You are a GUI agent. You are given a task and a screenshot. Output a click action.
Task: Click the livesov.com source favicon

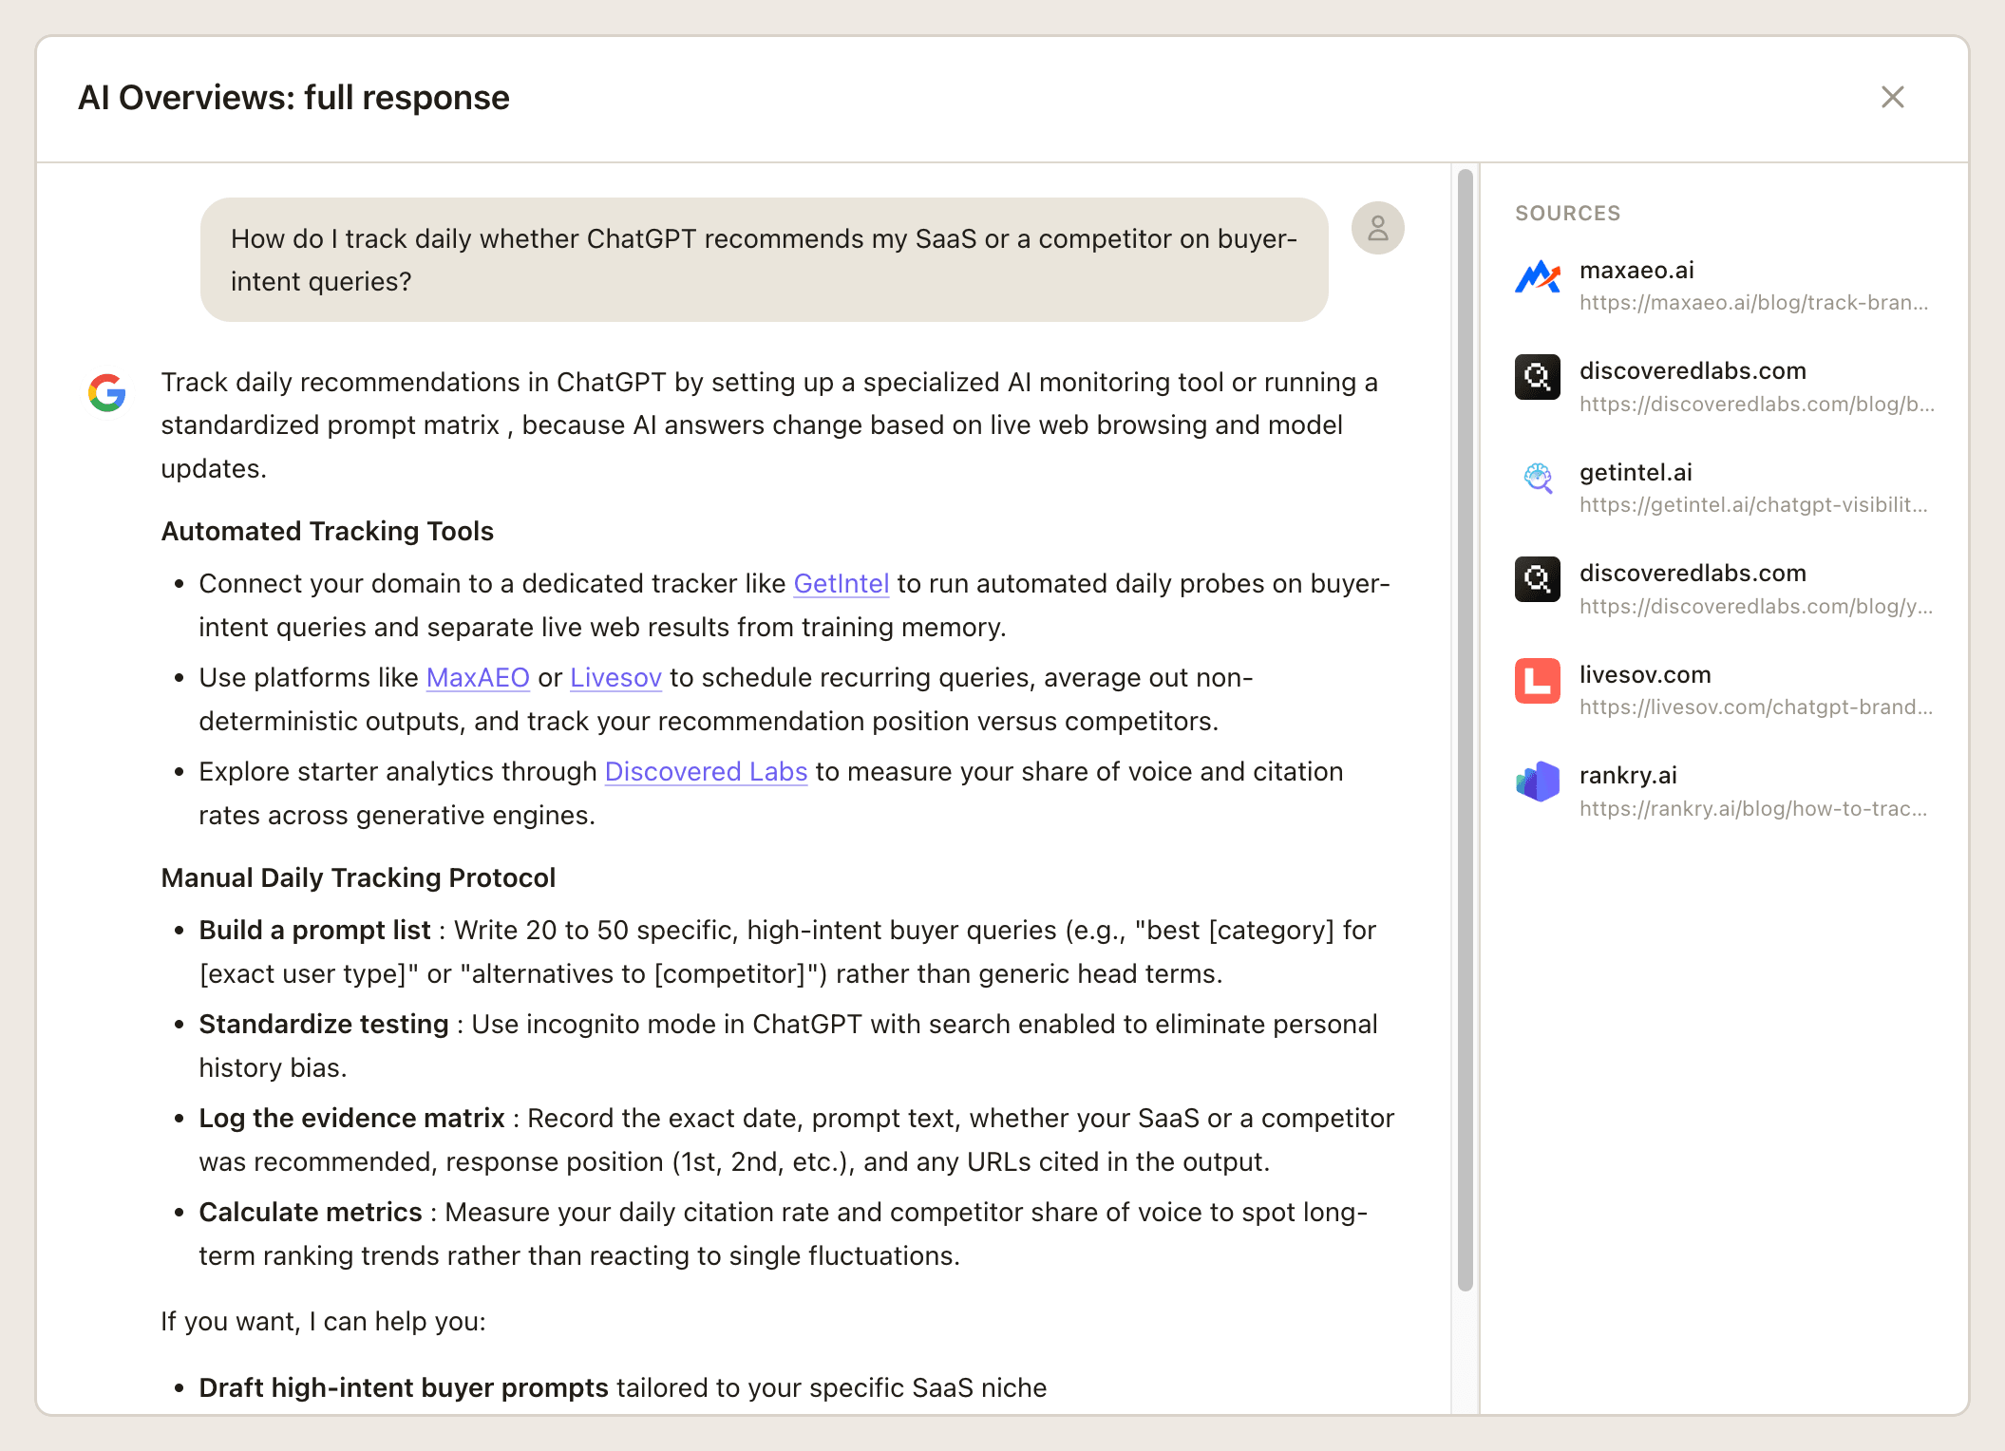click(1538, 681)
